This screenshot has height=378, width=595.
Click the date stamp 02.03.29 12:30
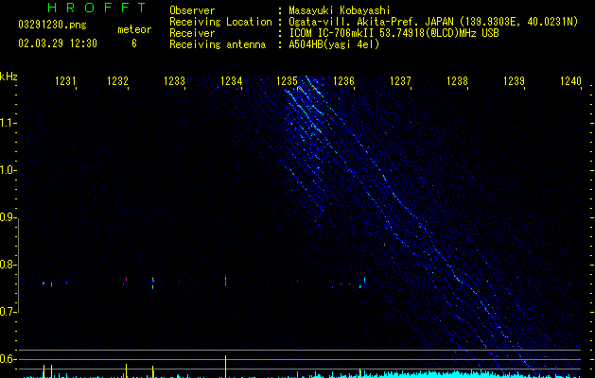coord(58,43)
